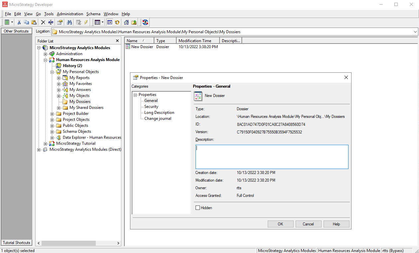
Task: Click the Refresh icon in toolbar
Action: [117, 22]
